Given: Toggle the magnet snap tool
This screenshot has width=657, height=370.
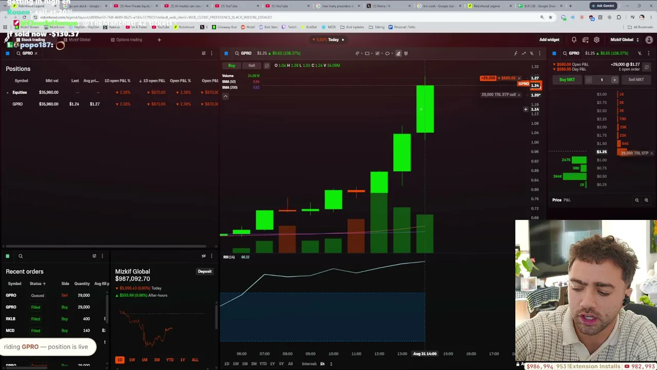Looking at the screenshot, I should [x=406, y=53].
